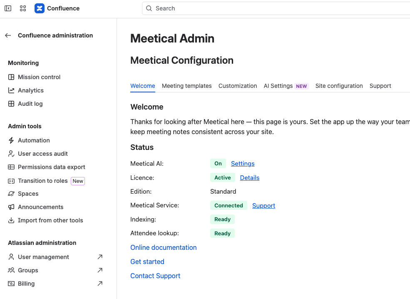
Task: Open Meetical AI Settings link
Action: pyautogui.click(x=243, y=164)
